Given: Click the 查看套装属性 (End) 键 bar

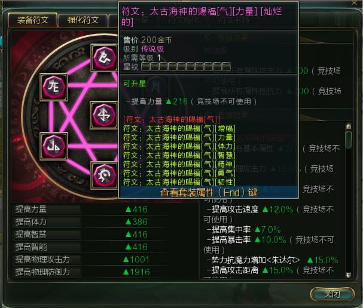Looking at the screenshot, I should (209, 192).
